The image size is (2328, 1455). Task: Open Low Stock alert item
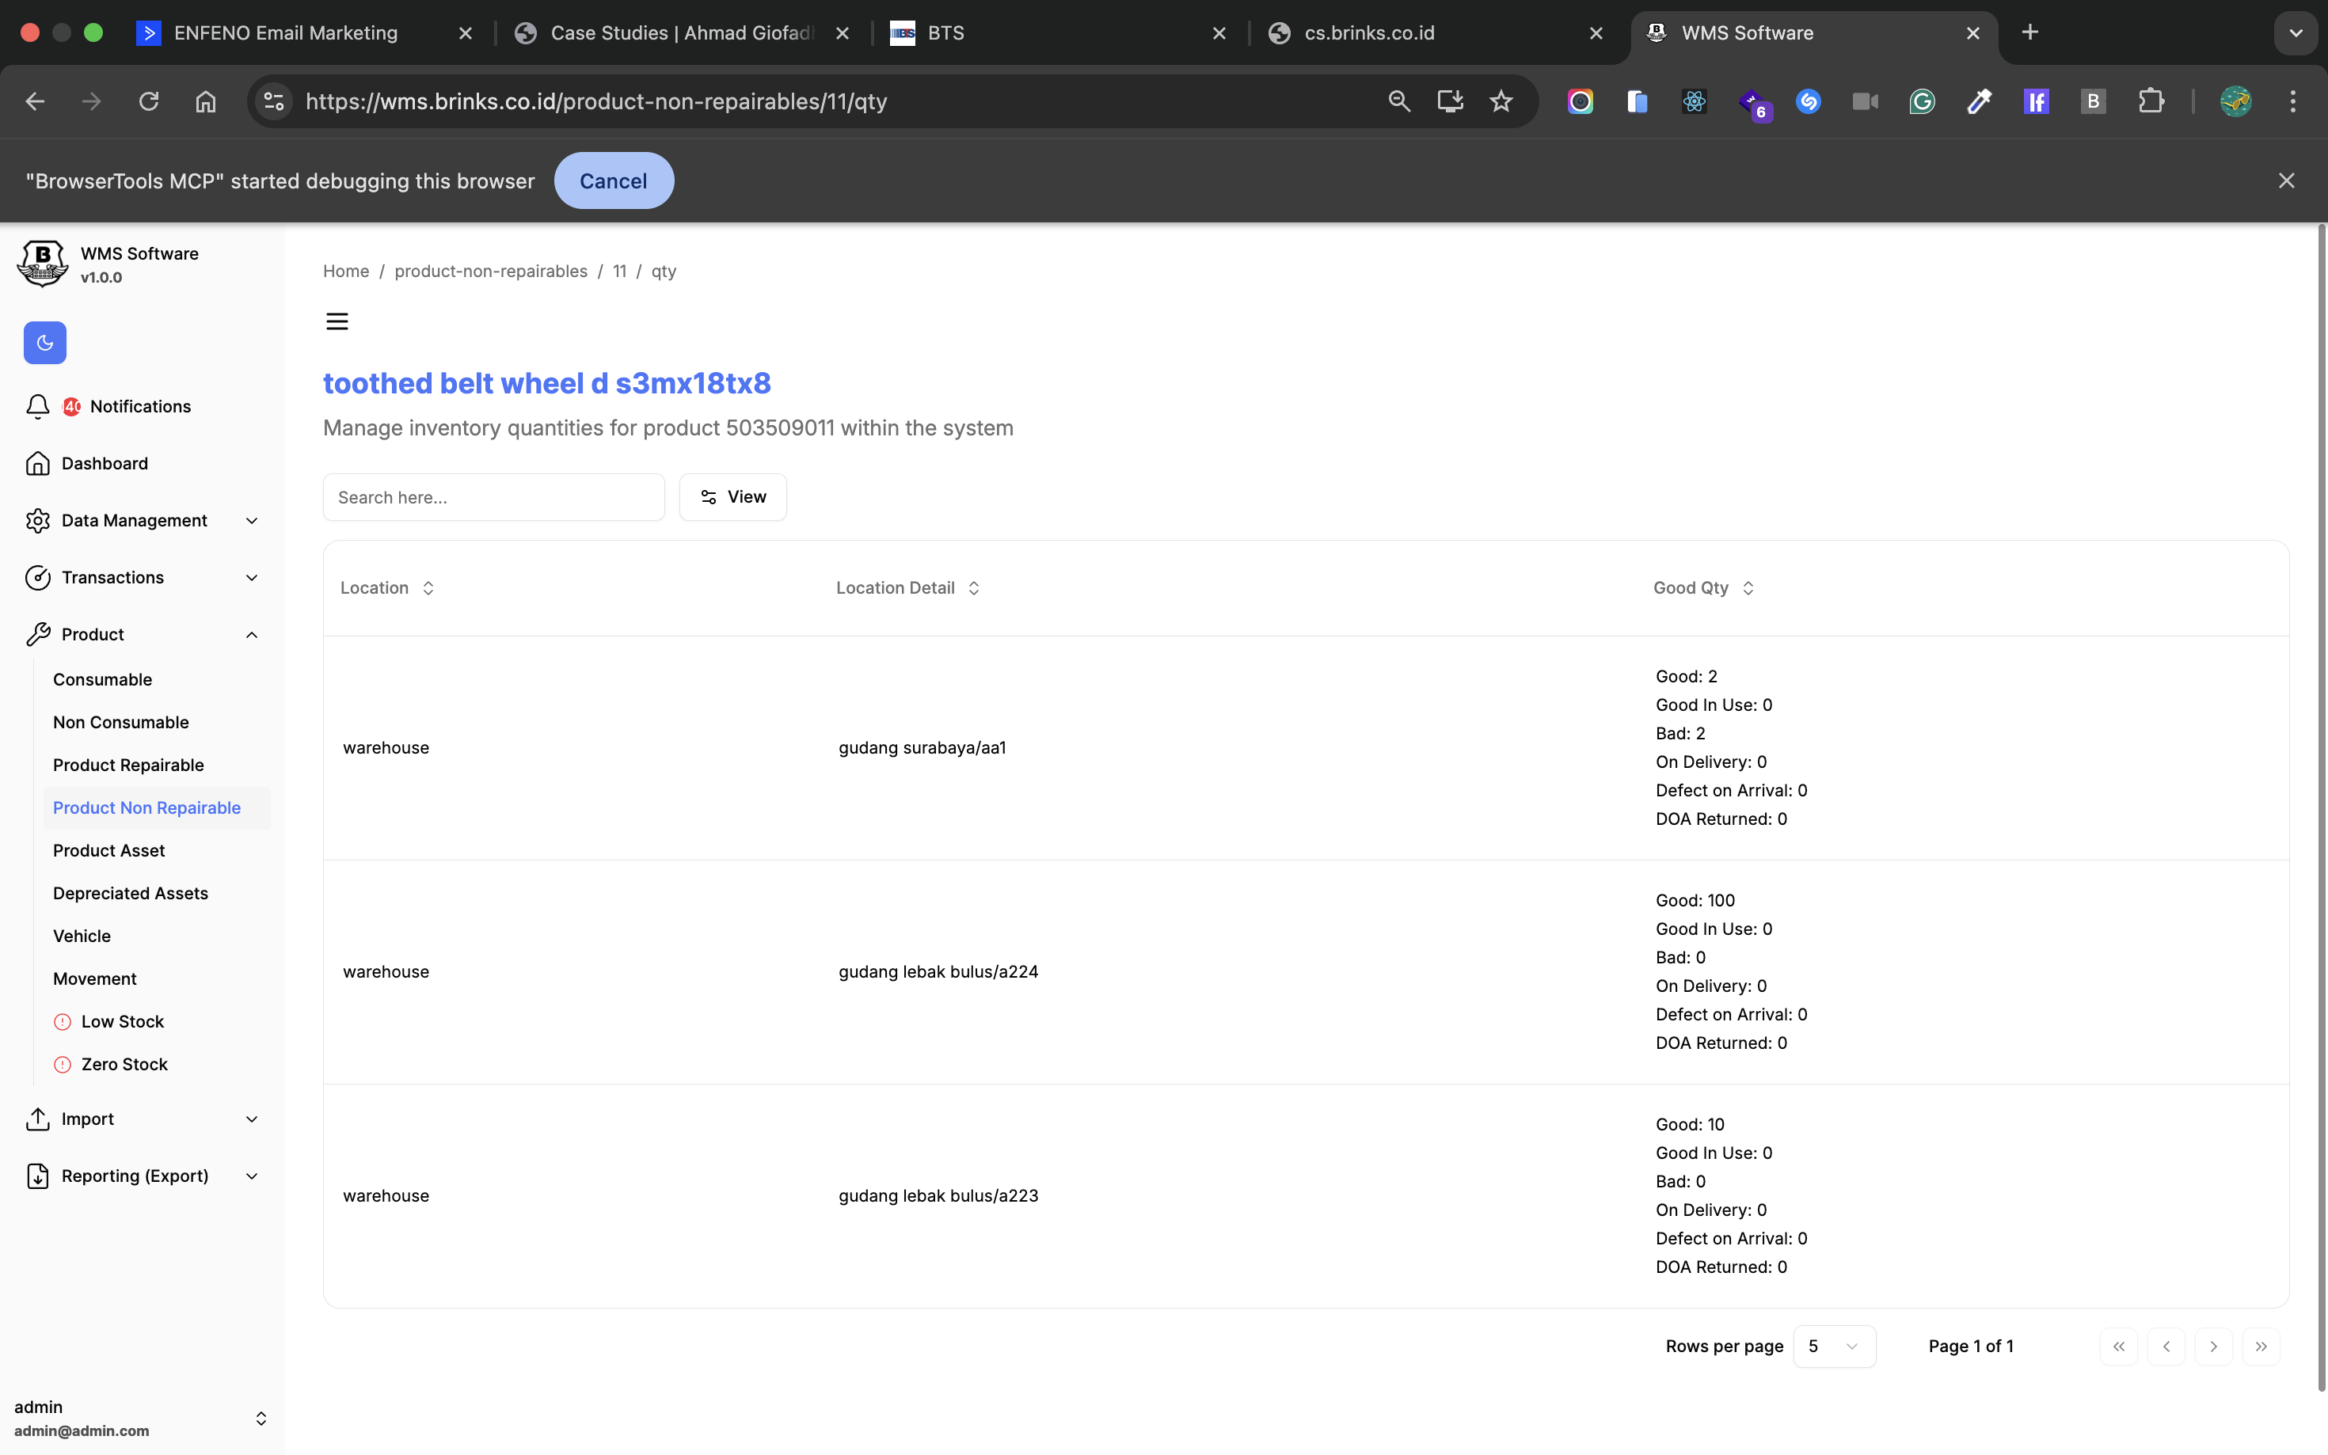(122, 1021)
